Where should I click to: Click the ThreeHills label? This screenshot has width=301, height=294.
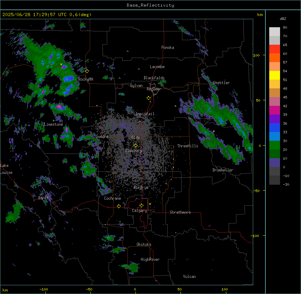click(x=188, y=146)
